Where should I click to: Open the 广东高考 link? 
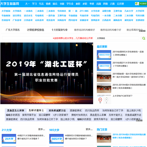(17, 20)
